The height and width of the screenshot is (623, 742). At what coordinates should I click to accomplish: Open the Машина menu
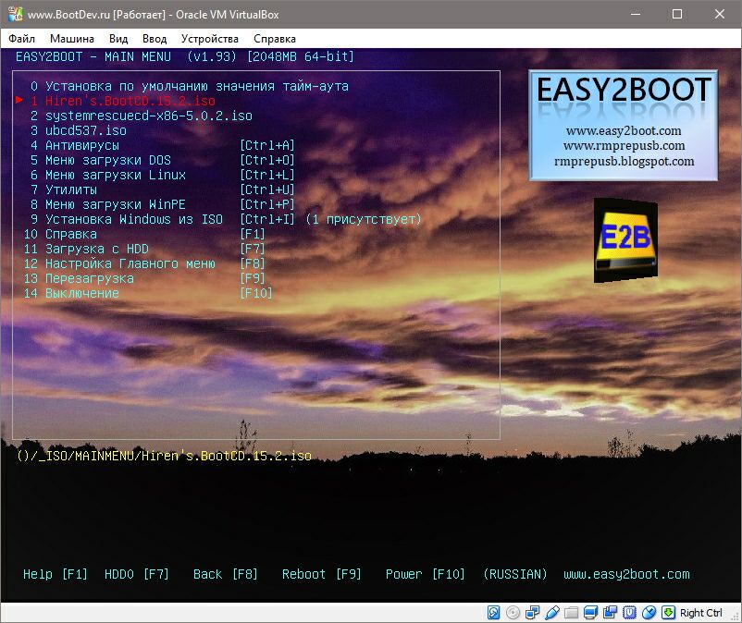[72, 39]
